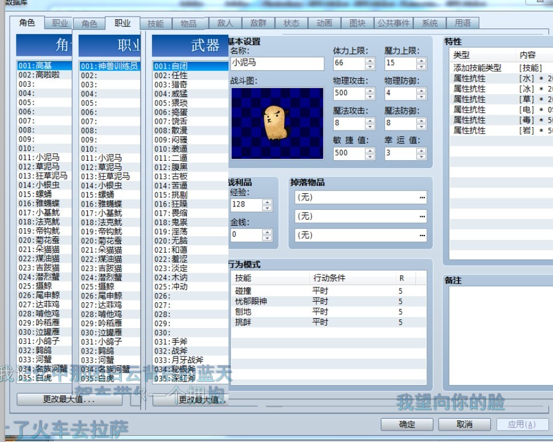Increase 物理防御 with the up arrow
Viewport: 553px width, 442px height.
(421, 91)
